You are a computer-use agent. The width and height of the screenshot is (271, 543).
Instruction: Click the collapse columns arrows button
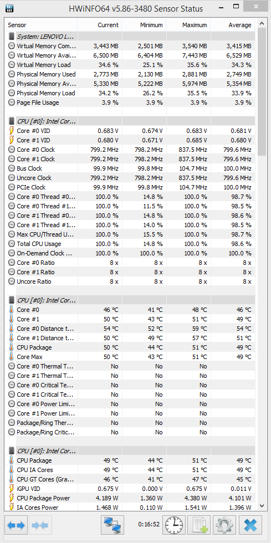point(41,525)
